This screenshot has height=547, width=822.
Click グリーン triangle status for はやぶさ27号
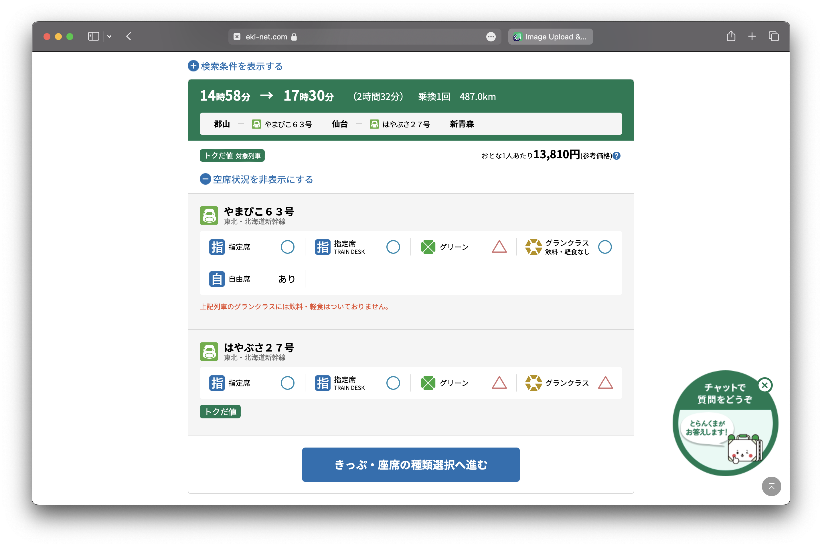click(499, 383)
